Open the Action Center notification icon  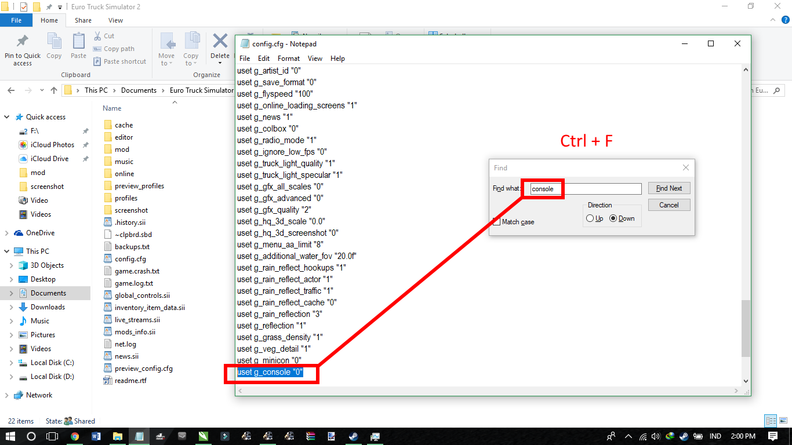point(773,436)
